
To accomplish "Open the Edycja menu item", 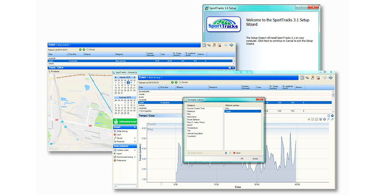I will [x=120, y=138].
